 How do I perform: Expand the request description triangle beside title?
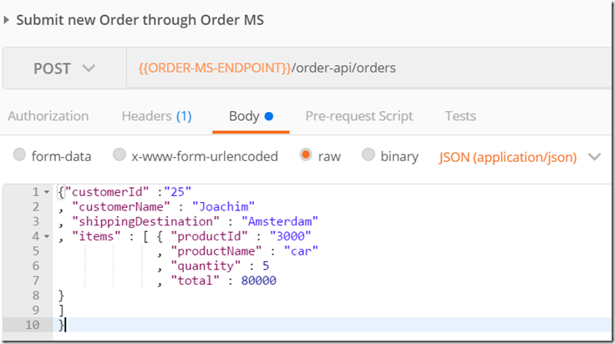click(x=8, y=19)
